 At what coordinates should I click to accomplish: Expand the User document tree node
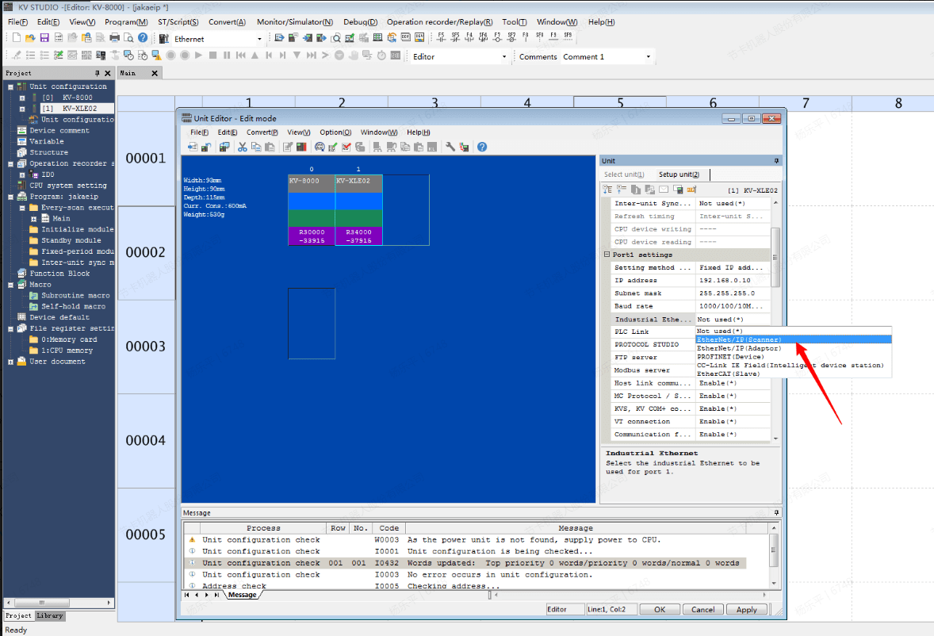click(11, 362)
